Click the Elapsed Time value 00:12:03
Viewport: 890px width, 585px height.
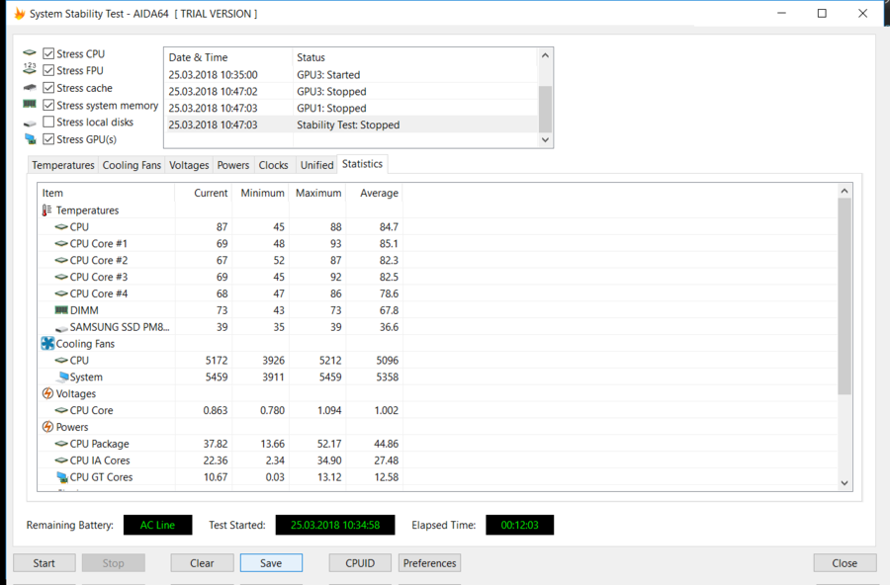(519, 525)
